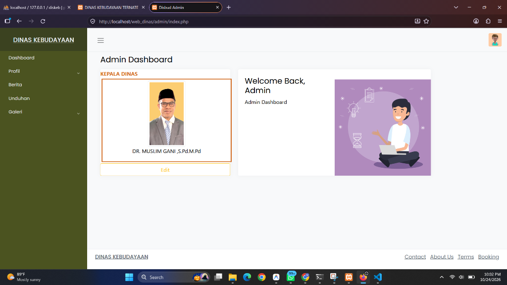This screenshot has height=285, width=507.
Task: Open the list all tabs dropdown
Action: [x=456, y=7]
